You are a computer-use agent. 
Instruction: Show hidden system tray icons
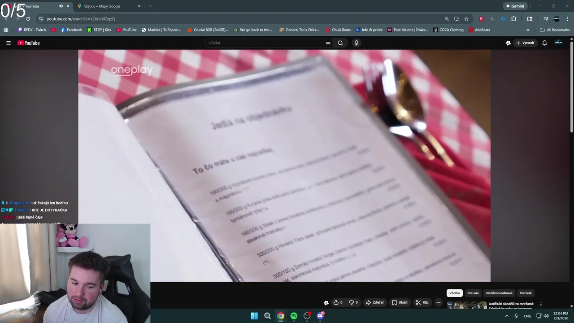point(507,316)
